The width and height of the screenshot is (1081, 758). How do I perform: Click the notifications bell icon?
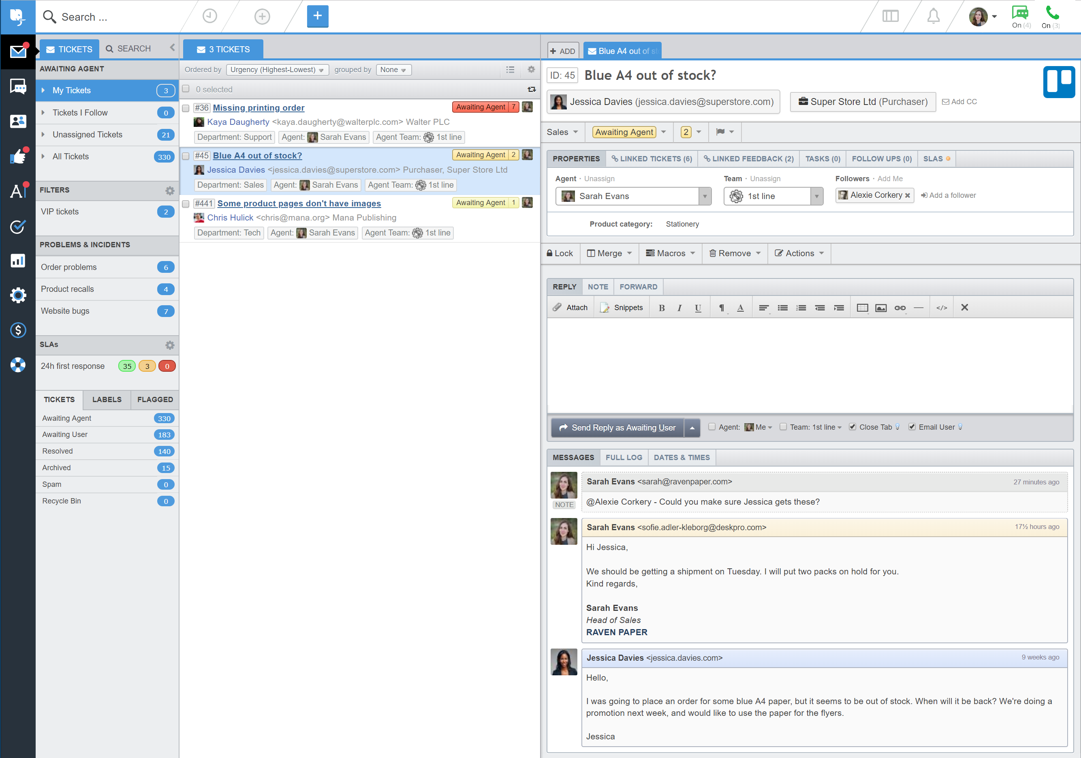pyautogui.click(x=933, y=17)
